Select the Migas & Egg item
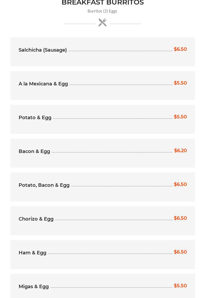The image size is (205, 298). pyautogui.click(x=34, y=287)
